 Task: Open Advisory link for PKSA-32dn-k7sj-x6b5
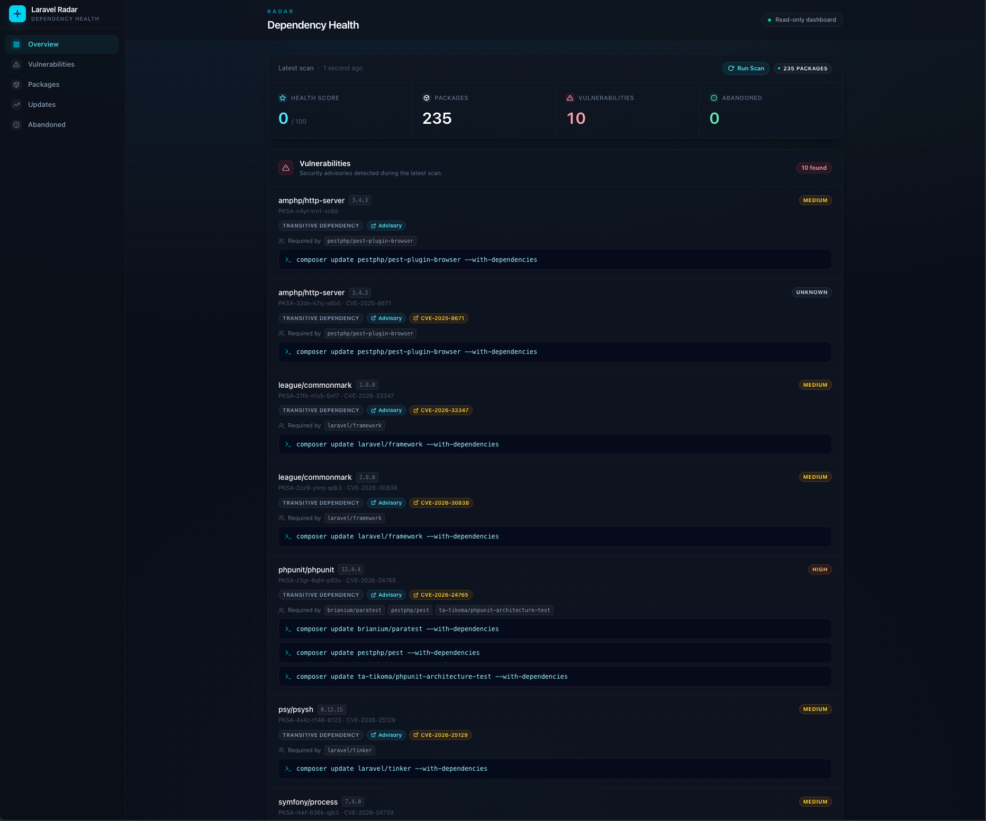pos(386,318)
